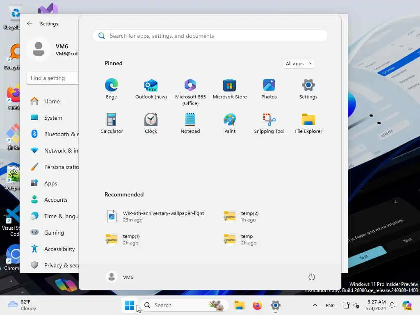Open Notepad from pinned apps
The height and width of the screenshot is (315, 420).
[190, 123]
